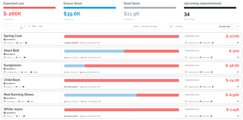Open the Excess Stock summary card

[x=89, y=11]
